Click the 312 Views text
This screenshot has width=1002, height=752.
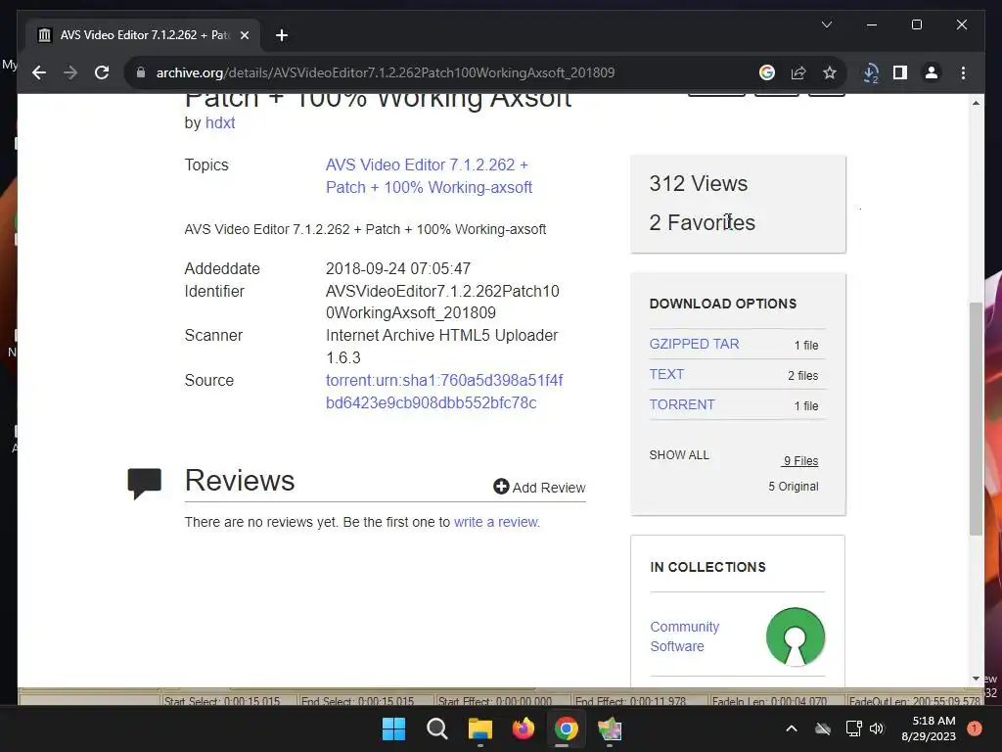click(699, 183)
